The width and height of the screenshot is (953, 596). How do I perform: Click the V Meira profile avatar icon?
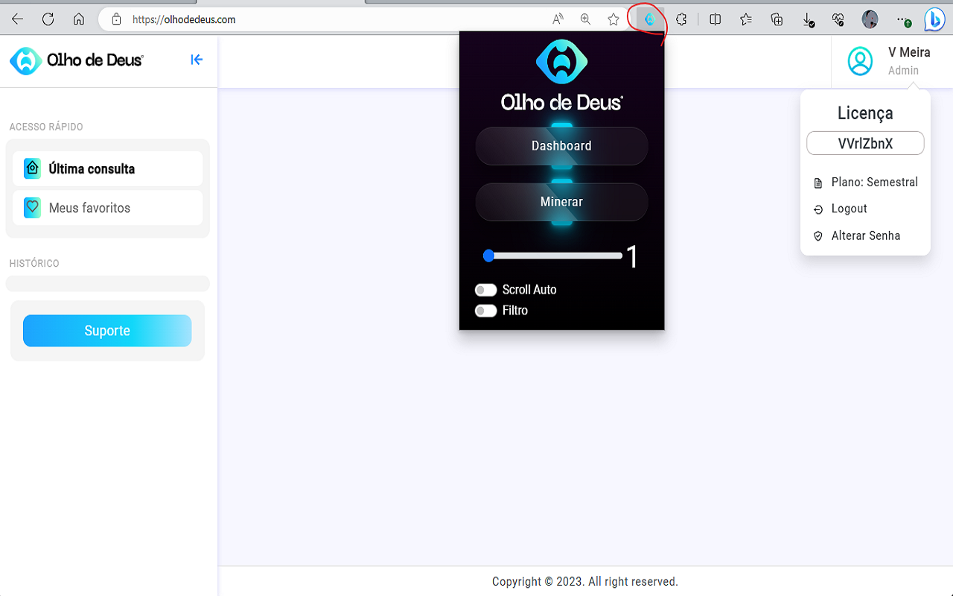tap(860, 61)
